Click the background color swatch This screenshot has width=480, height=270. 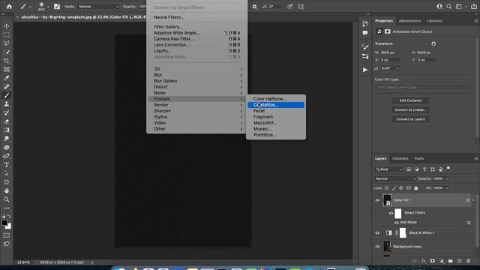click(9, 227)
